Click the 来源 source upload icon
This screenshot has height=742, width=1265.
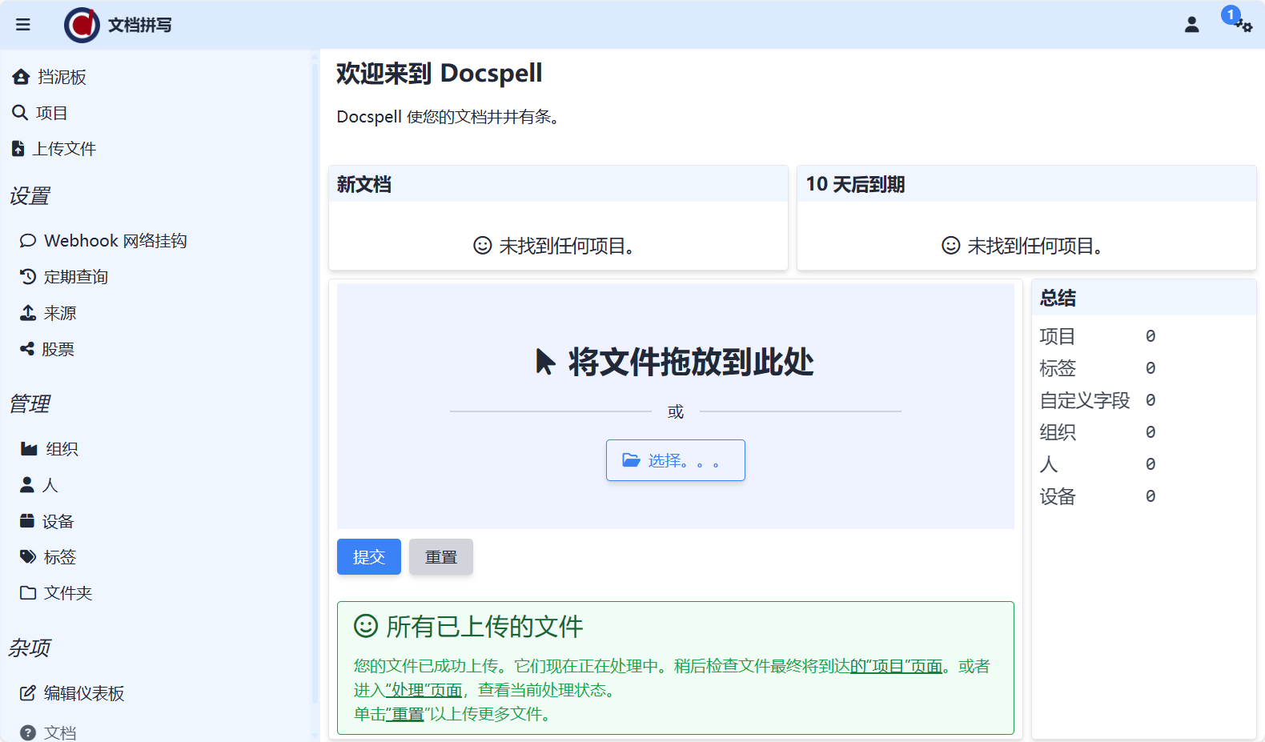pyautogui.click(x=28, y=313)
